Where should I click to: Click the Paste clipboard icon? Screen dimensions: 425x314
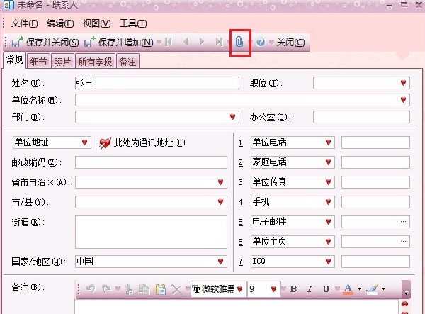(161, 289)
